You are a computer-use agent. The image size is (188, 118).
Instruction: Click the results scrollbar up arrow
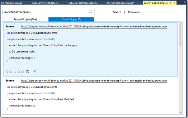click(x=180, y=24)
